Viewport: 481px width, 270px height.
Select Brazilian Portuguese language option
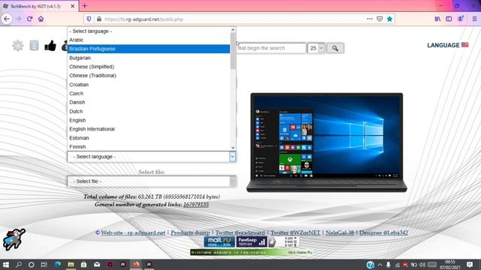tap(149, 49)
